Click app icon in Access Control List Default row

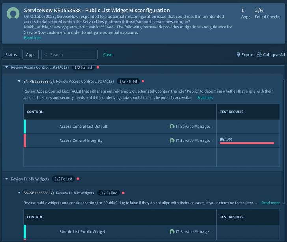click(172, 126)
